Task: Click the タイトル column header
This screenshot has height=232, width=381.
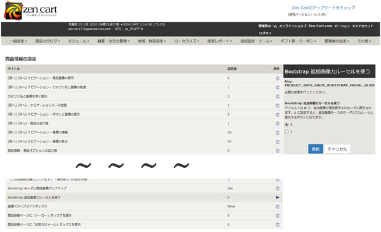Action: [x=14, y=69]
